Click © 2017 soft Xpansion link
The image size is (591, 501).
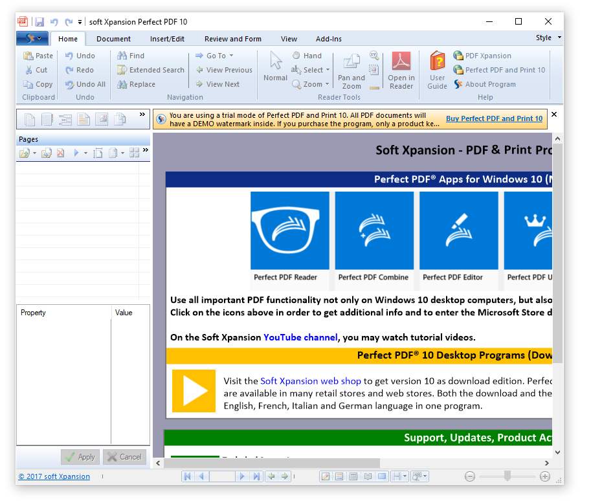tap(54, 476)
